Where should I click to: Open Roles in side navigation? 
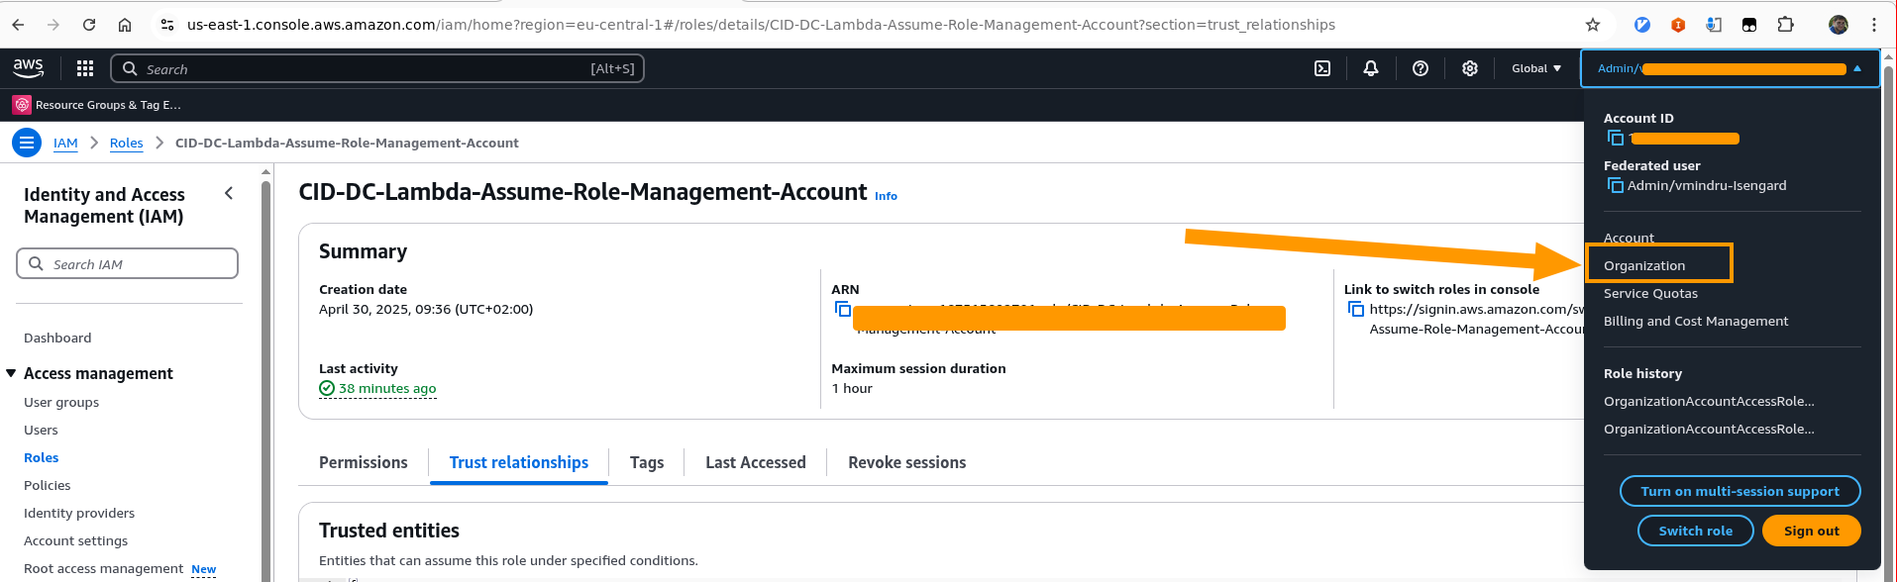[x=41, y=457]
